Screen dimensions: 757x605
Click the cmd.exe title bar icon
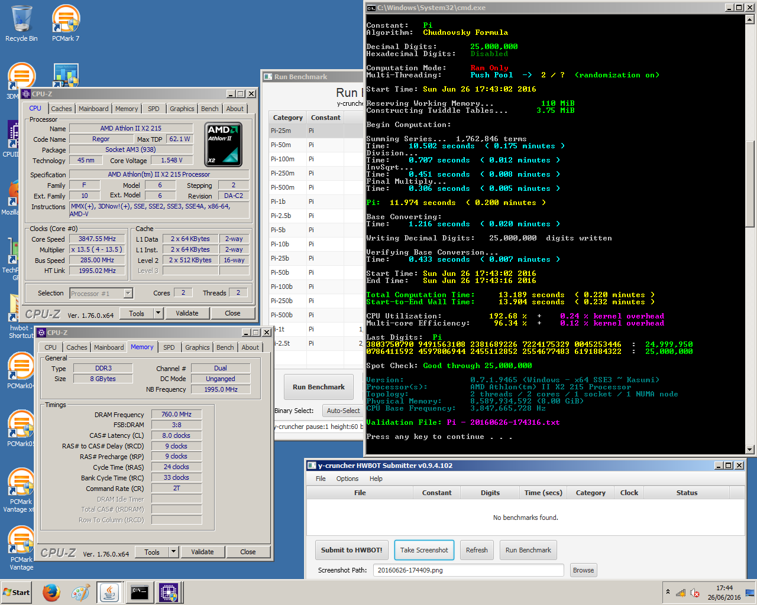point(371,8)
